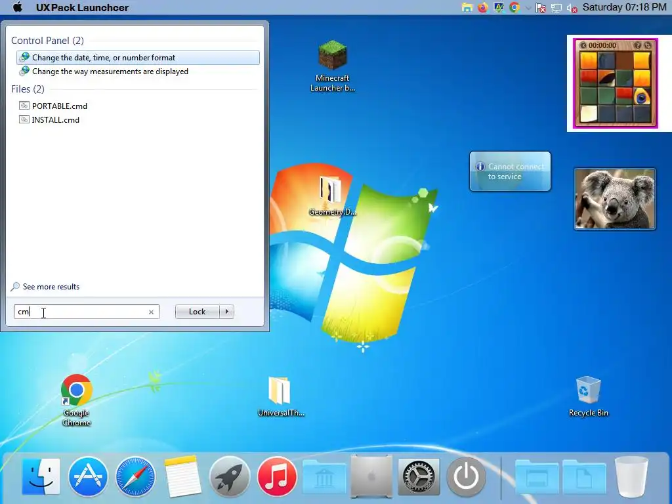Open Minecraft Launcher desktop icon

point(332,66)
